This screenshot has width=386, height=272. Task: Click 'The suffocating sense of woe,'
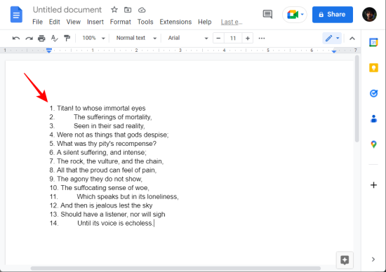tap(105, 188)
